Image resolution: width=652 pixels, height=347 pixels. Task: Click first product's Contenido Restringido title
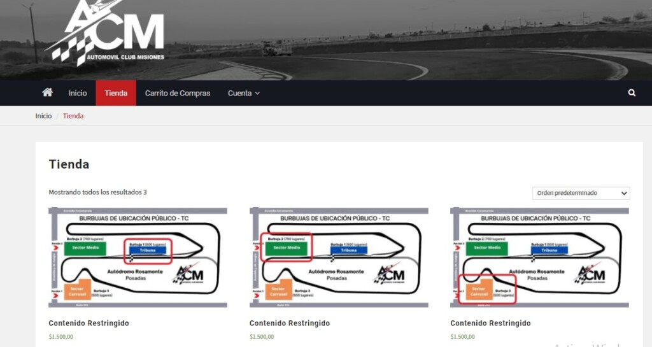[x=89, y=323]
